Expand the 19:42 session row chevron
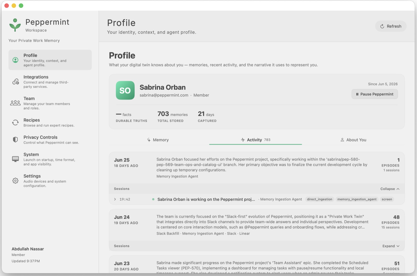 [x=115, y=199]
